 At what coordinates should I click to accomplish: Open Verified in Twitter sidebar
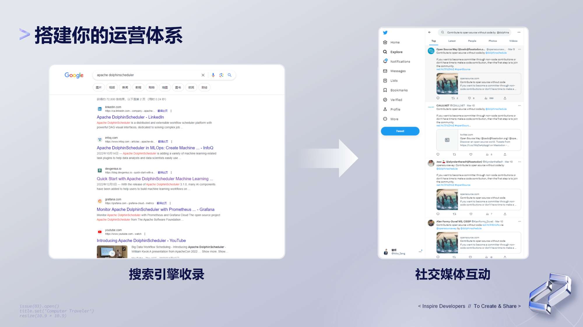[393, 100]
